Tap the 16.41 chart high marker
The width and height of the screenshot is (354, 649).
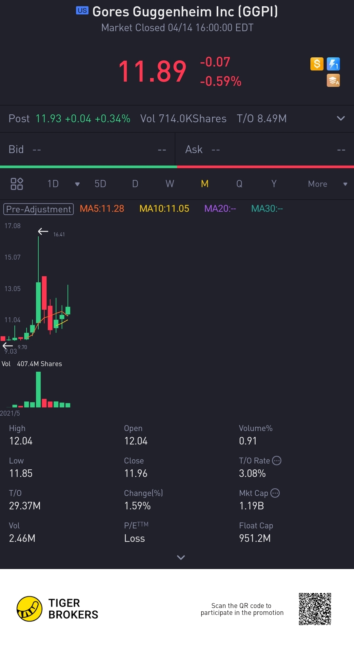coord(59,235)
